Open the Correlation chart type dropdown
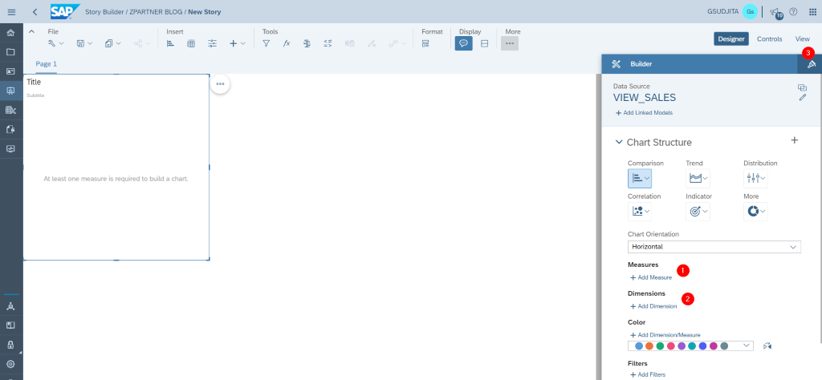Image resolution: width=822 pixels, height=380 pixels. [x=640, y=212]
